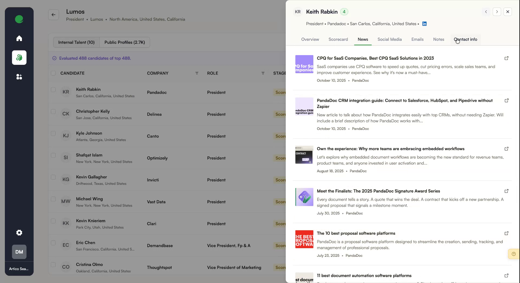Navigate to the next candidate with the right arrow
The height and width of the screenshot is (283, 520).
(x=497, y=12)
